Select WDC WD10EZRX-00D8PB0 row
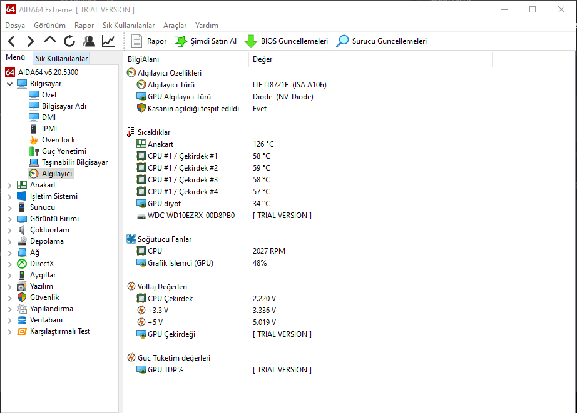The image size is (577, 413). 224,216
